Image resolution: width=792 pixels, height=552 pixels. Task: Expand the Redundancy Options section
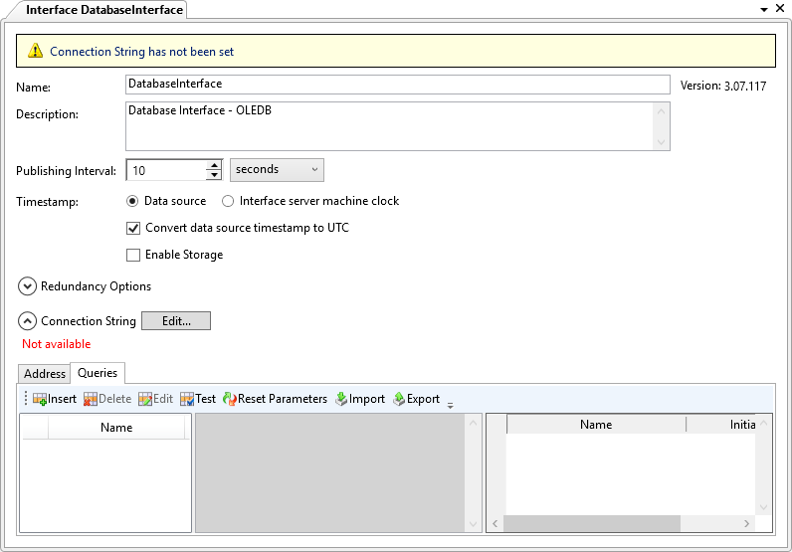click(x=27, y=286)
